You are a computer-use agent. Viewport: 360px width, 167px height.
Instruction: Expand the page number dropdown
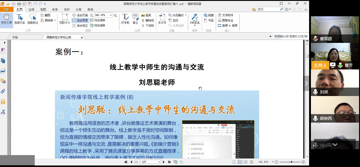click(x=159, y=162)
